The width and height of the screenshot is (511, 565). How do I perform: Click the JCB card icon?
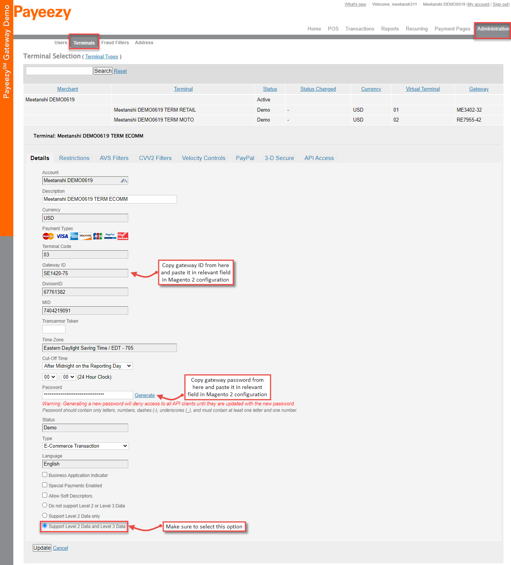click(x=98, y=236)
